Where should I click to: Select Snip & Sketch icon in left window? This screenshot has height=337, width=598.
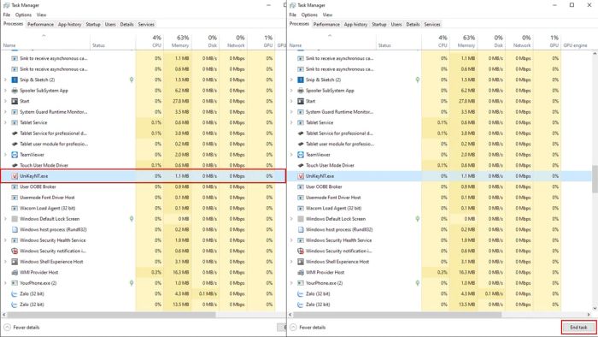(15, 80)
